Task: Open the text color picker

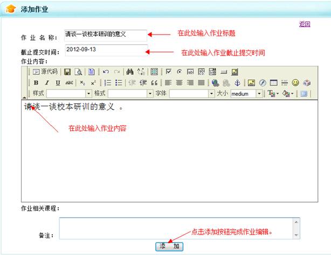Action: click(x=273, y=93)
